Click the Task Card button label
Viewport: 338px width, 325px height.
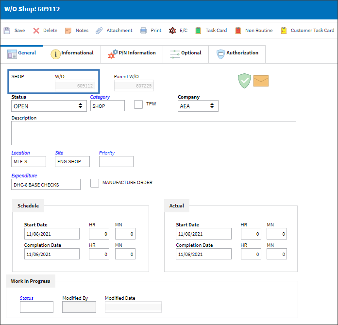coord(216,31)
